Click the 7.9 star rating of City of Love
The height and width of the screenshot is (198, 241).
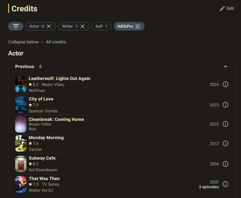coord(34,105)
